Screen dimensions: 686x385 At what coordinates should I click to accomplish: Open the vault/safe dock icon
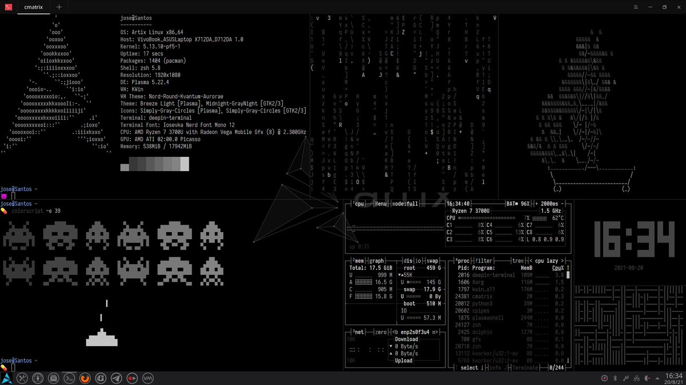pyautogui.click(x=53, y=378)
